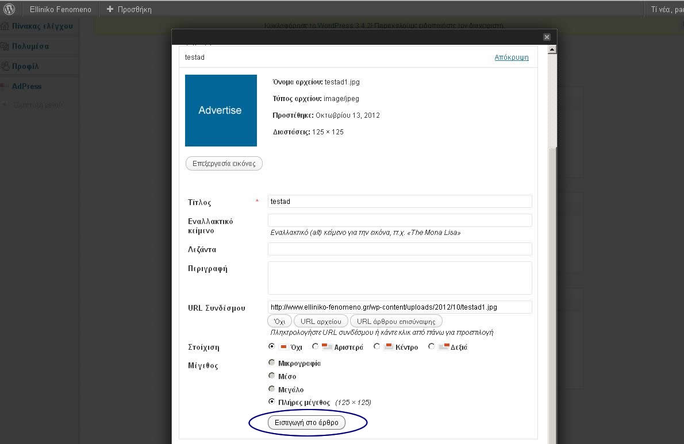The width and height of the screenshot is (684, 444).
Task: Close the media dialog with X icon
Action: (547, 37)
